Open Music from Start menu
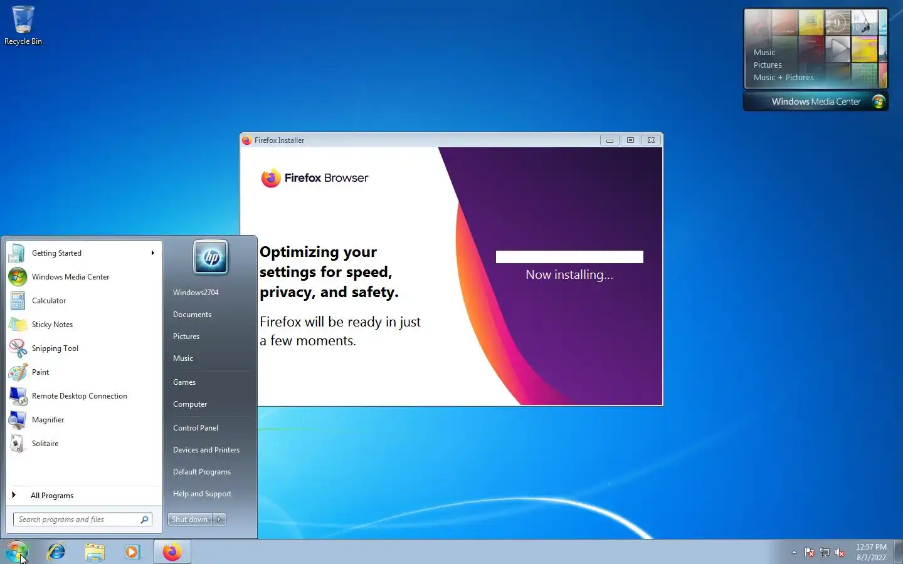903x564 pixels. 183,358
